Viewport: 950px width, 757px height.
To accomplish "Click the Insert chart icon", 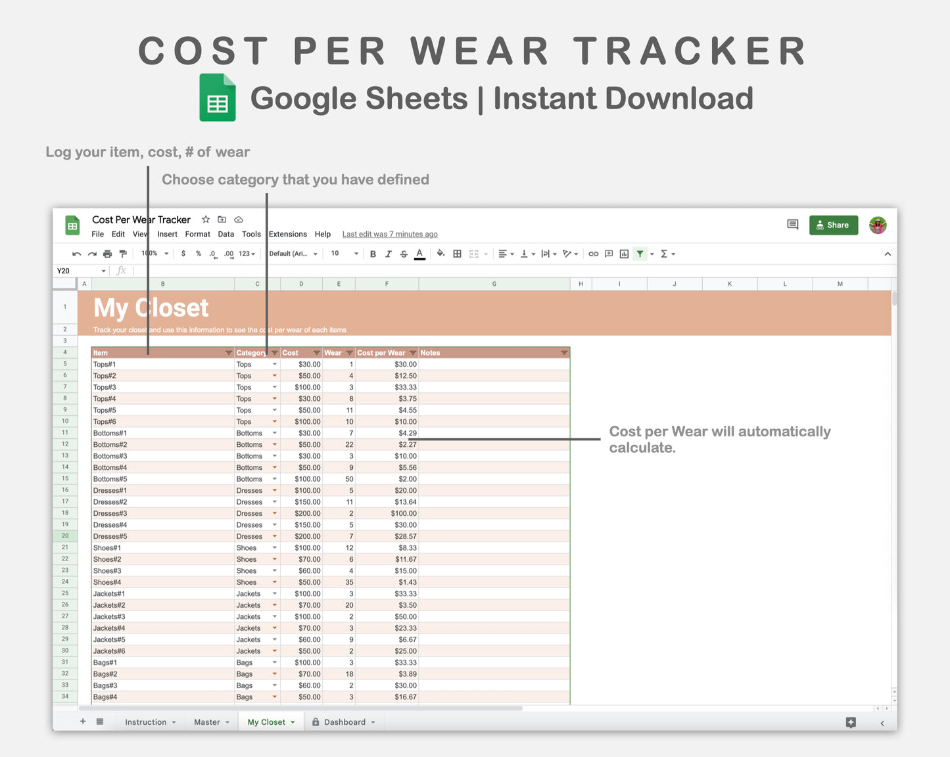I will click(x=624, y=254).
